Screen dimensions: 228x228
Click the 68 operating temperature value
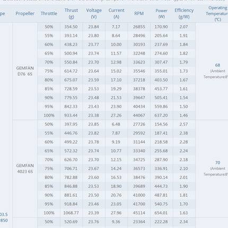217,65
